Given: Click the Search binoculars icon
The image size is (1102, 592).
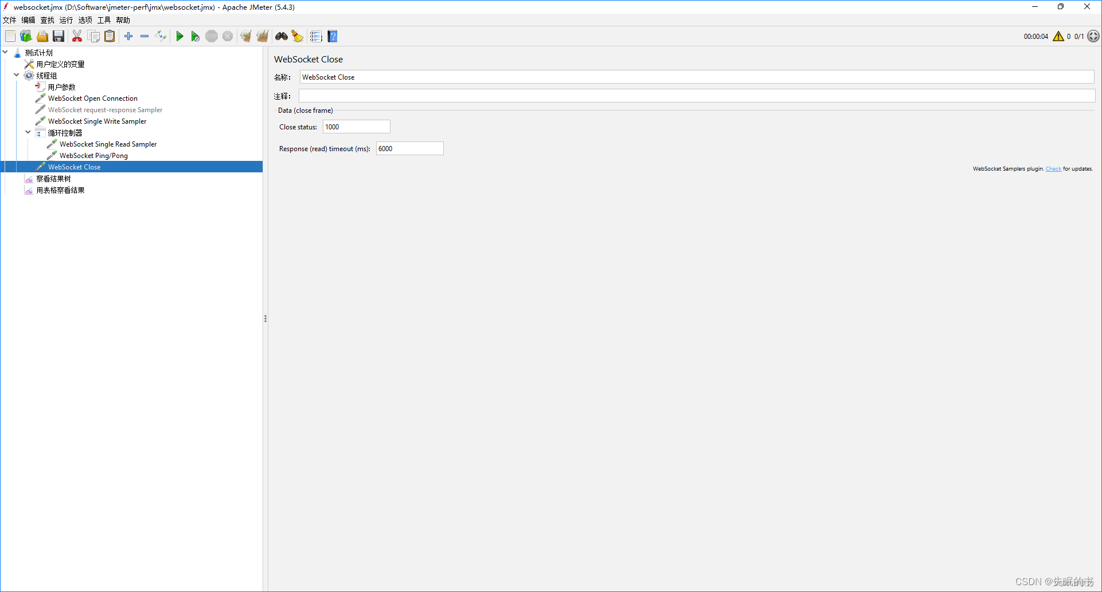Looking at the screenshot, I should [x=281, y=37].
